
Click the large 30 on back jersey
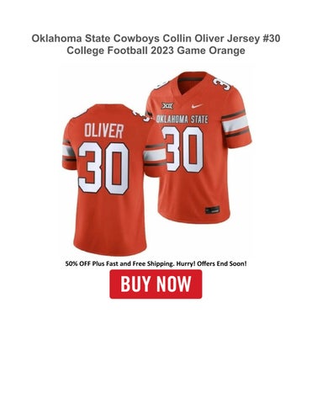103,168
